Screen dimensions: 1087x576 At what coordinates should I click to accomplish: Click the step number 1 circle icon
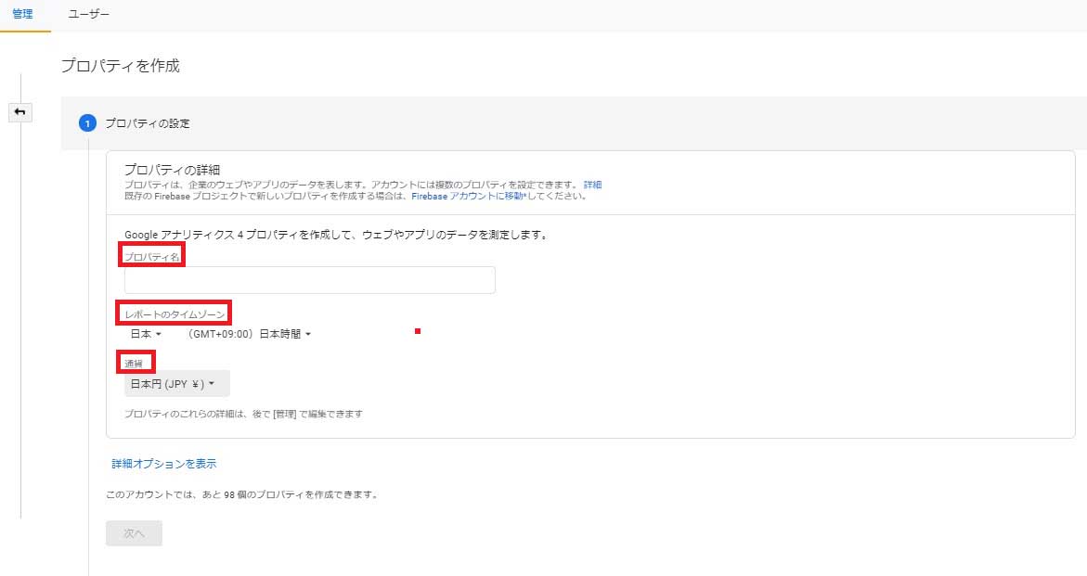pyautogui.click(x=87, y=123)
